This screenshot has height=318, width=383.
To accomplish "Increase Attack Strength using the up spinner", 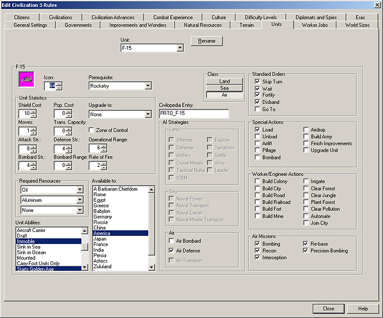I will click(34, 146).
